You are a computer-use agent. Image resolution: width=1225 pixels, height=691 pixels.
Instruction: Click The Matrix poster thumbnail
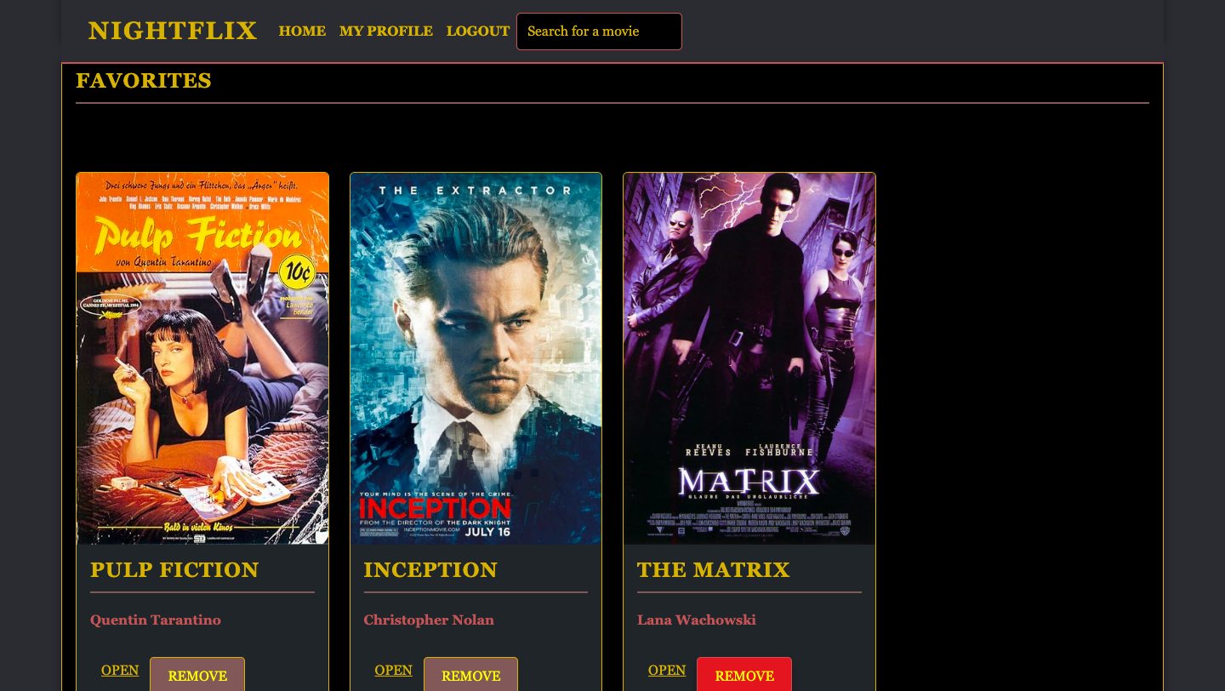tap(749, 358)
